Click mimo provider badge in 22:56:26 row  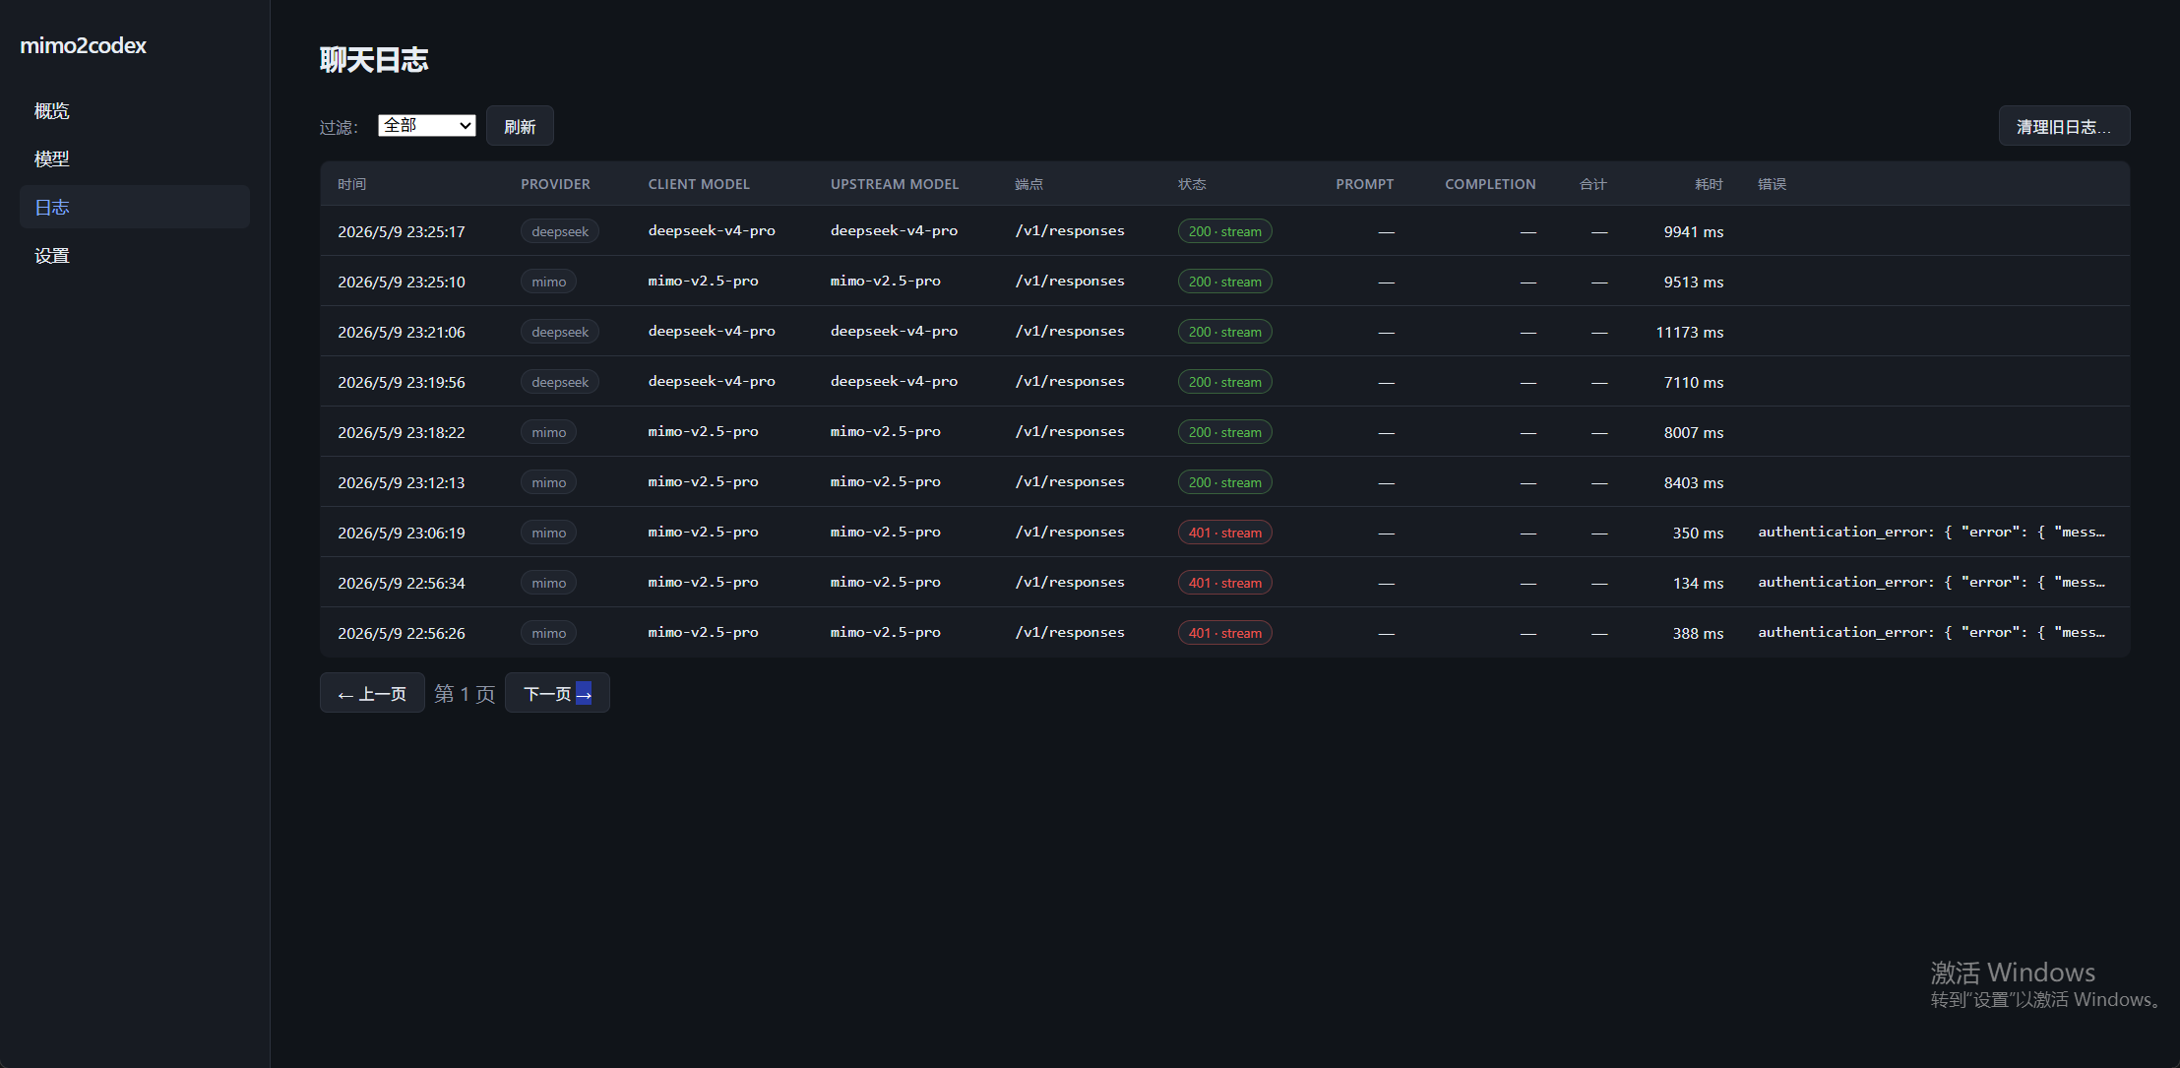[x=549, y=633]
